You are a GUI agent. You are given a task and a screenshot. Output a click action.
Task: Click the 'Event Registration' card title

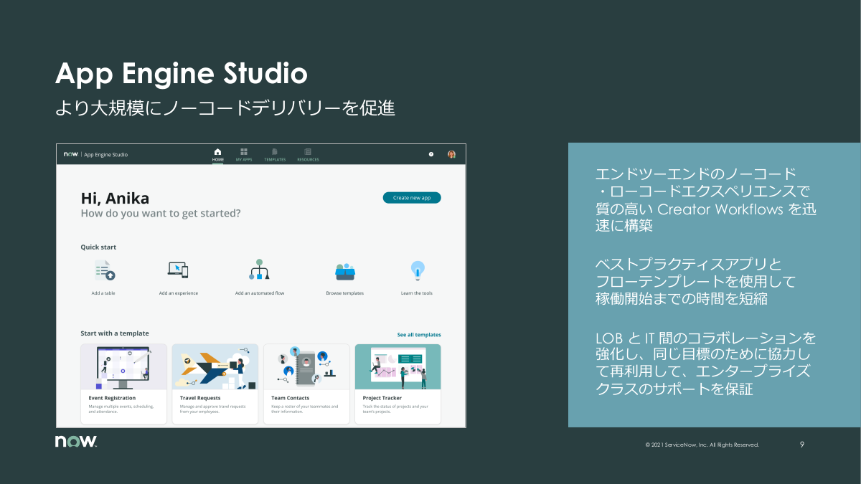point(112,398)
